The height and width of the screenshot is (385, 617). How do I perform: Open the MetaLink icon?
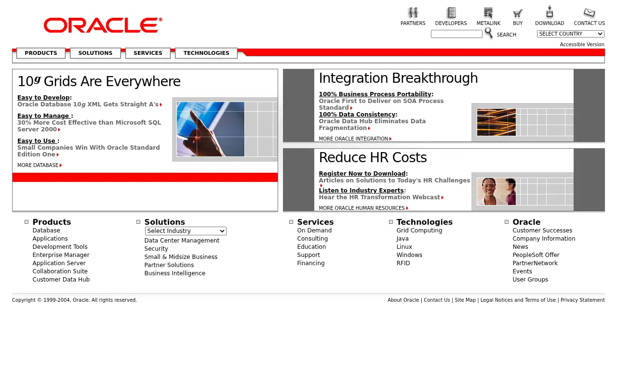(488, 13)
